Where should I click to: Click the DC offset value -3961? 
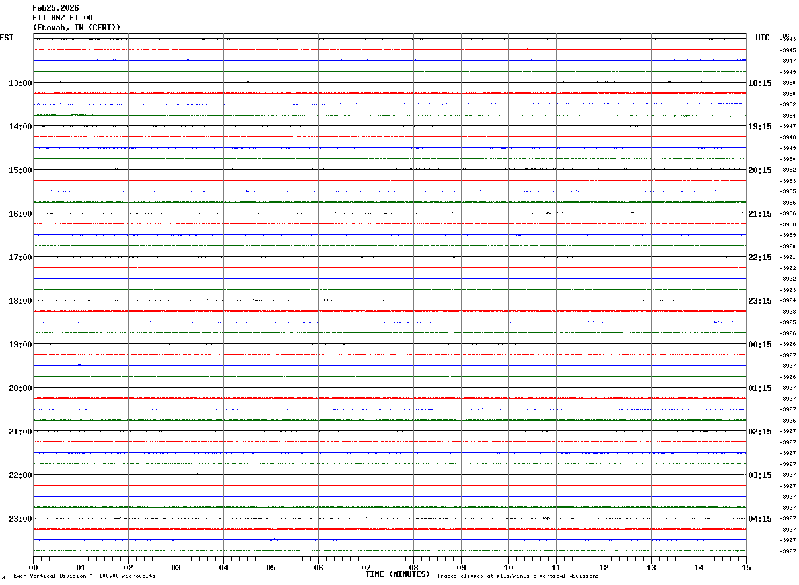(x=788, y=257)
